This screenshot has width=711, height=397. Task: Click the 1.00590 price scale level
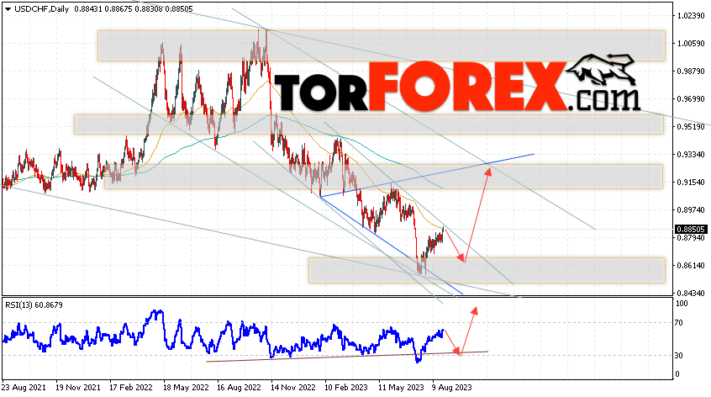[x=691, y=44]
